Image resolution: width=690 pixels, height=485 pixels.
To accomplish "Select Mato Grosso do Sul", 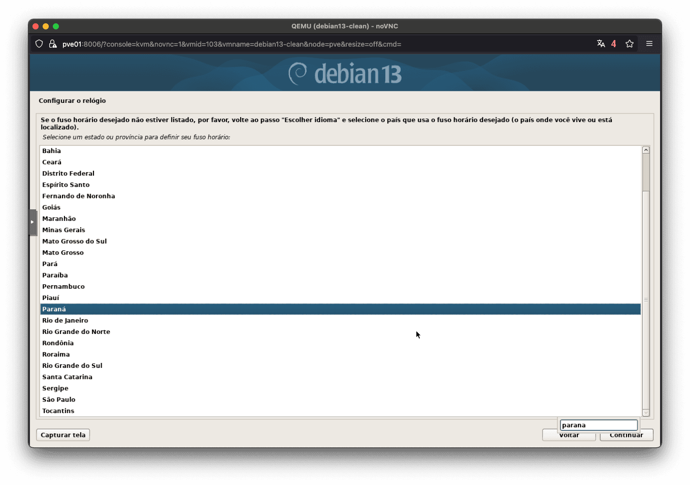I will click(340, 241).
